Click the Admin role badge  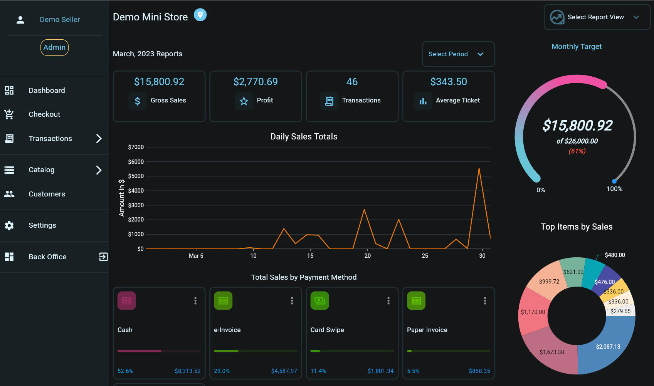point(54,47)
